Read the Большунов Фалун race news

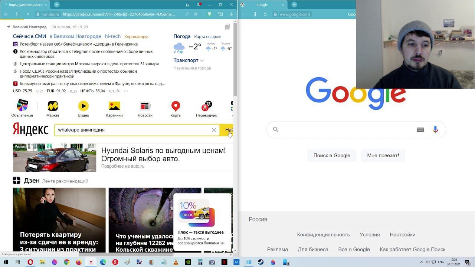pyautogui.click(x=92, y=84)
